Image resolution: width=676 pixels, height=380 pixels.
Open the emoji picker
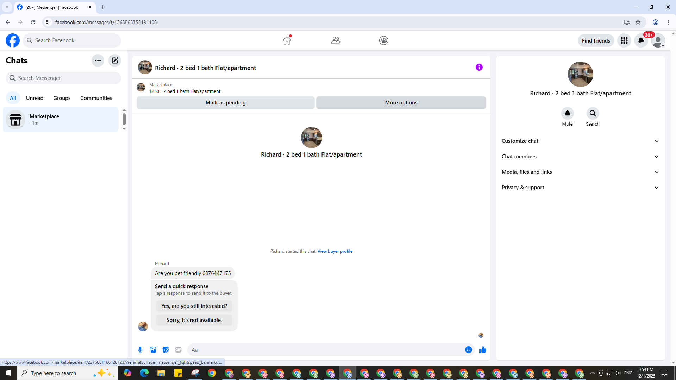(469, 350)
